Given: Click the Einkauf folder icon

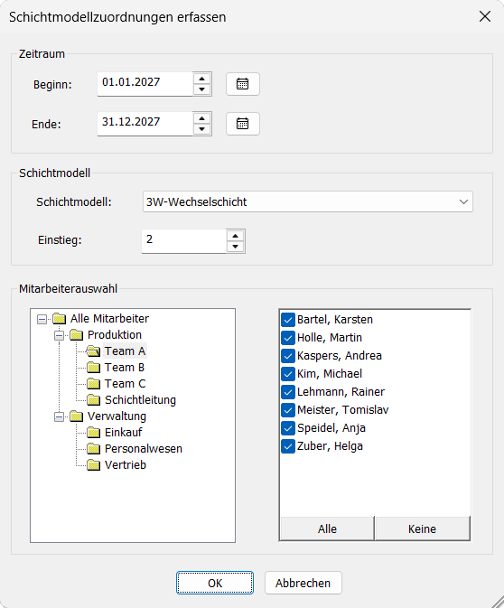Looking at the screenshot, I should (93, 433).
